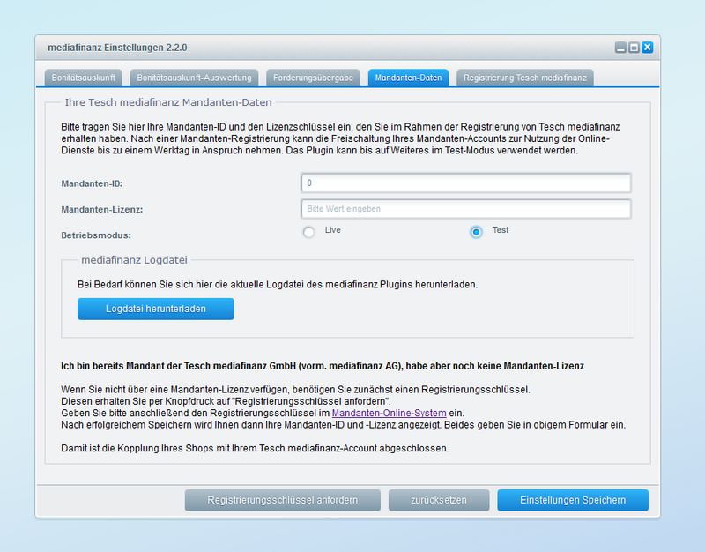Click the Mandanten-Lizenz input field
The image size is (705, 552).
(466, 209)
